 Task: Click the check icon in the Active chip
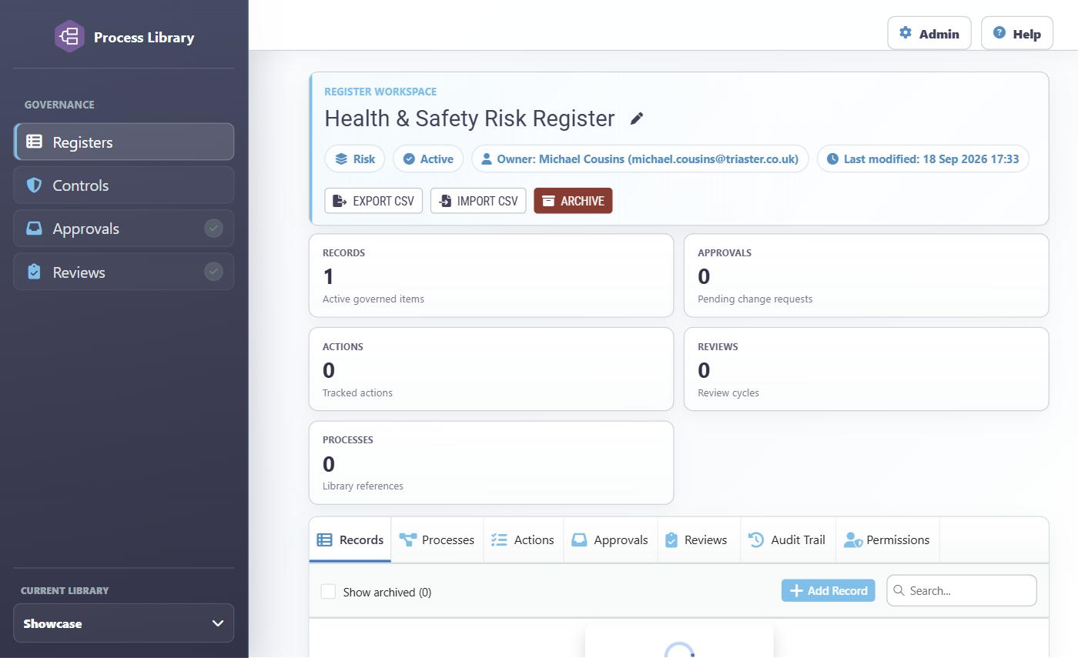coord(409,159)
